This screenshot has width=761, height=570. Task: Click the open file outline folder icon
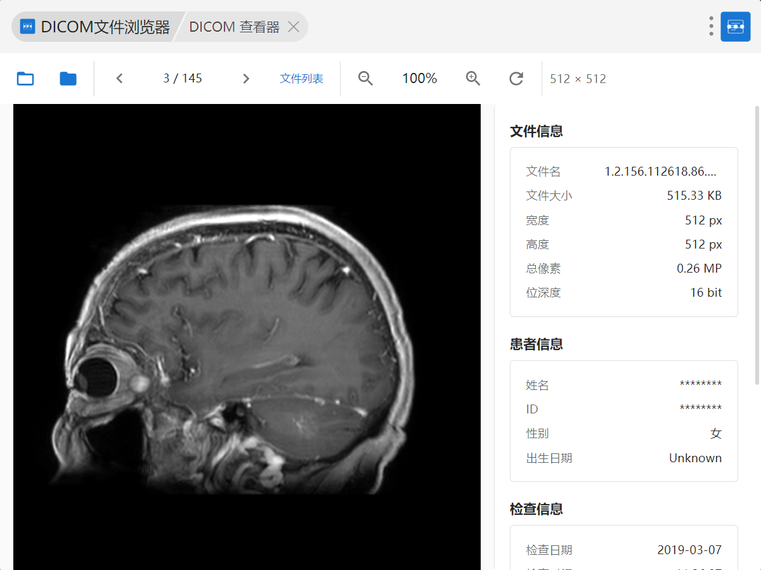[x=25, y=79]
